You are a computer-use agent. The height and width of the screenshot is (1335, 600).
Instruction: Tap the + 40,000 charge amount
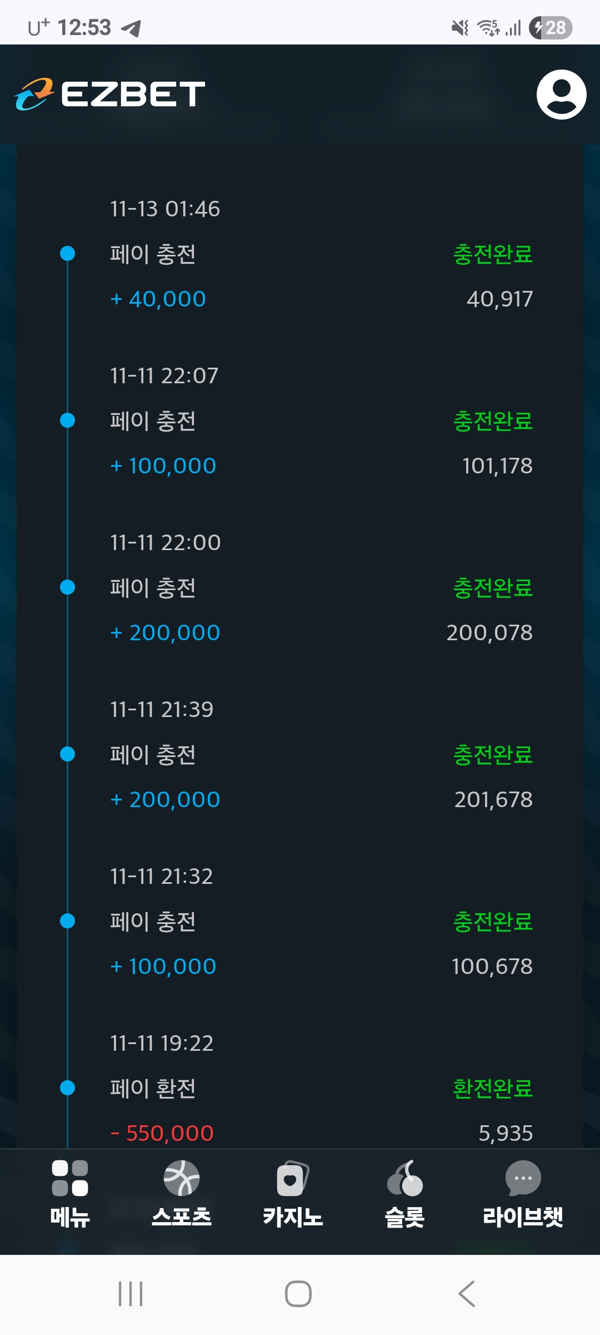click(158, 299)
